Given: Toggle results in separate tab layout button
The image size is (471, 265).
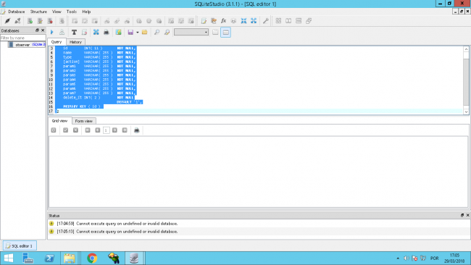Looking at the screenshot, I should coord(215,32).
